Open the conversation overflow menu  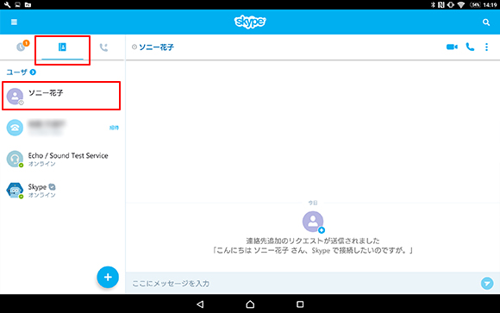tap(486, 47)
